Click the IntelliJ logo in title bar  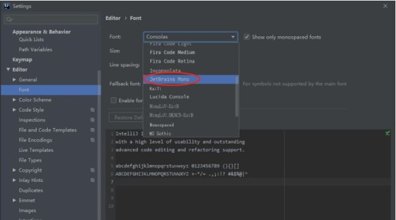pos(7,6)
